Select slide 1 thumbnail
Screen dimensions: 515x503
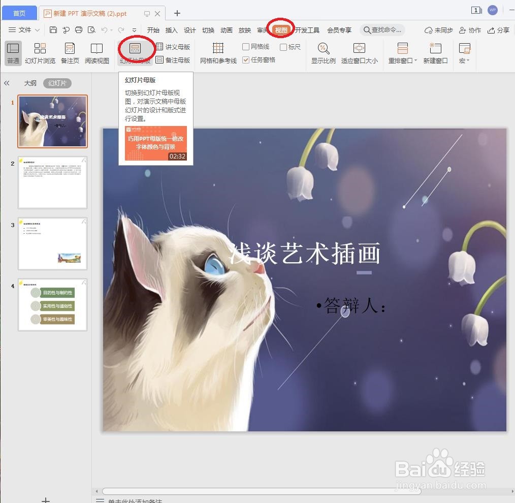52,121
